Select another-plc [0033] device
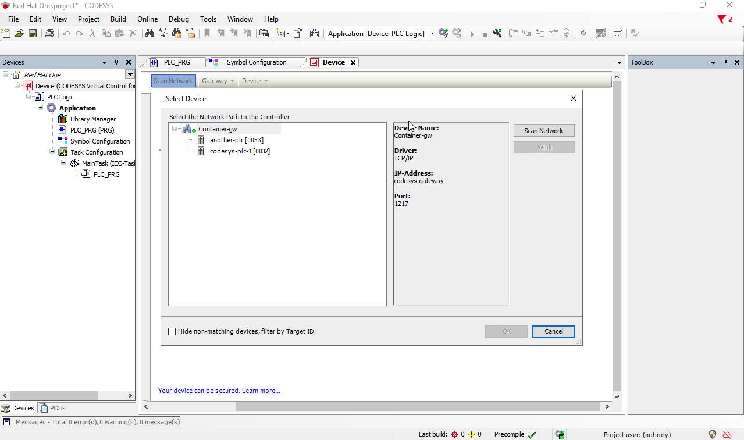Screen dimensions: 744x440 click(237, 140)
